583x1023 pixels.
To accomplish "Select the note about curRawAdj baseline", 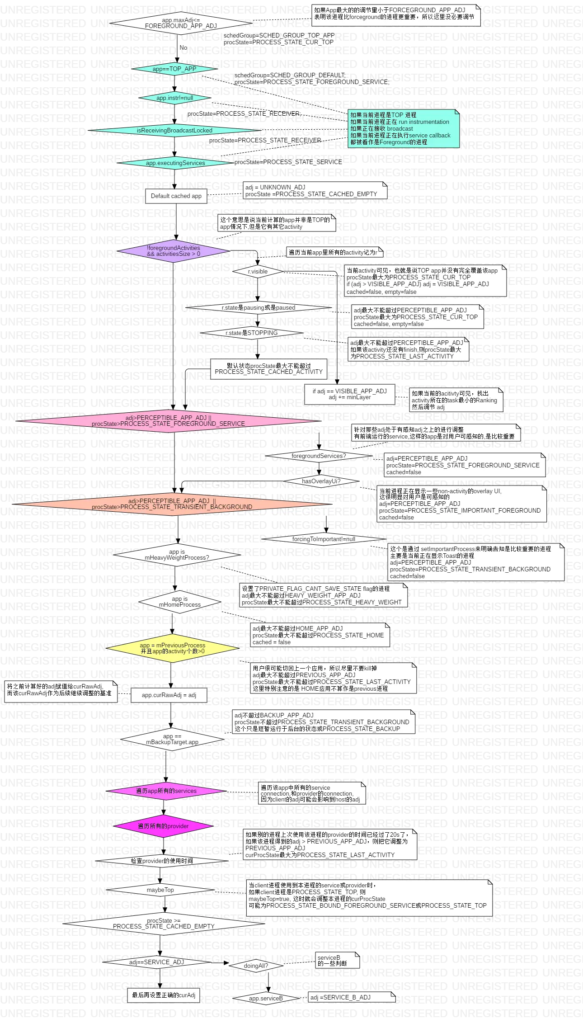I will pyautogui.click(x=61, y=692).
